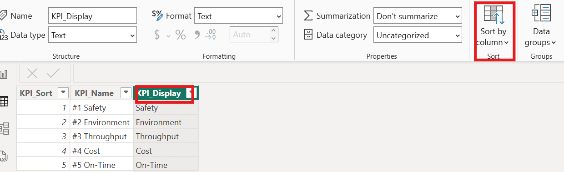The width and height of the screenshot is (564, 172).
Task: Select the KPI_Display cell 'Throughput'
Action: click(166, 137)
